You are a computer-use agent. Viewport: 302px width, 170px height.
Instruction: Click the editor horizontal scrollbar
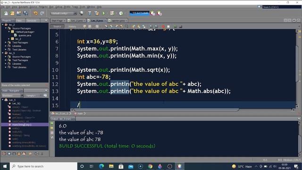[x=156, y=110]
